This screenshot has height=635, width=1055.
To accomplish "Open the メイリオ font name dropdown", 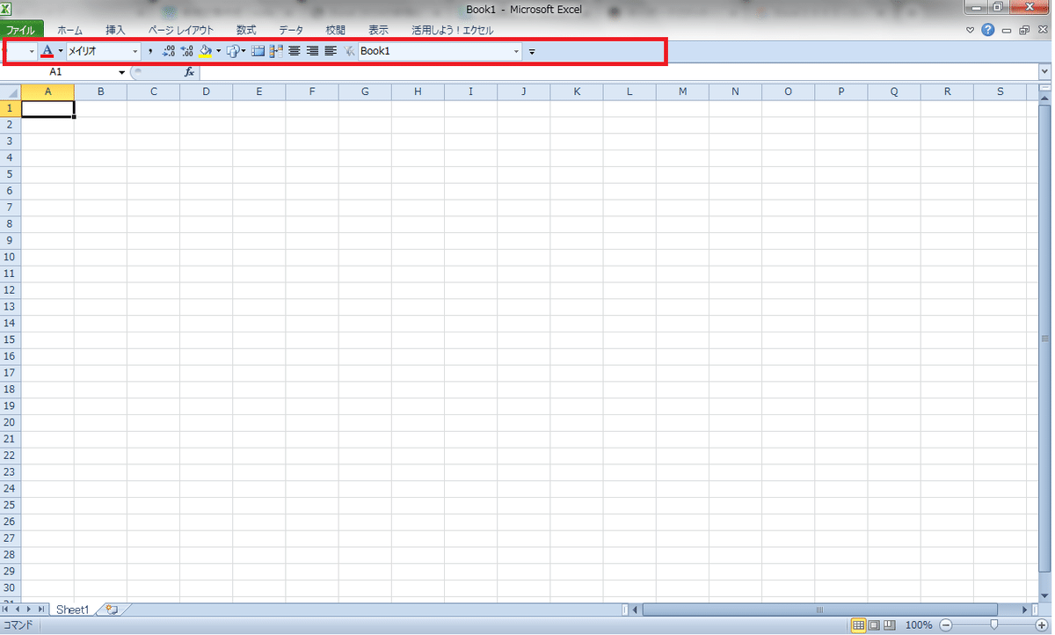I will (135, 51).
